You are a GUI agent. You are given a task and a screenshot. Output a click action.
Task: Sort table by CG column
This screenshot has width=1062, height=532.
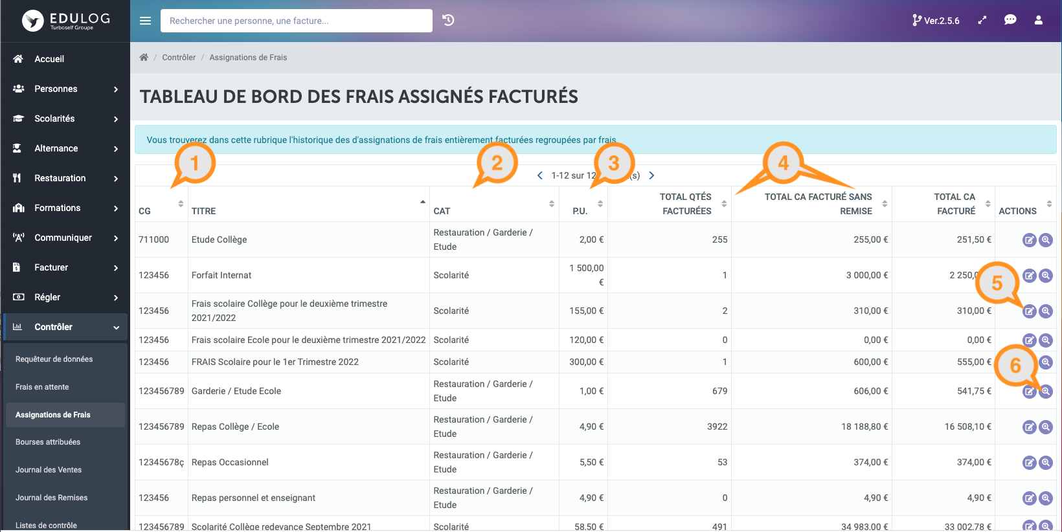161,205
